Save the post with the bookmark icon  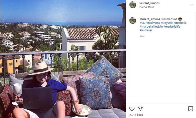(x=191, y=109)
